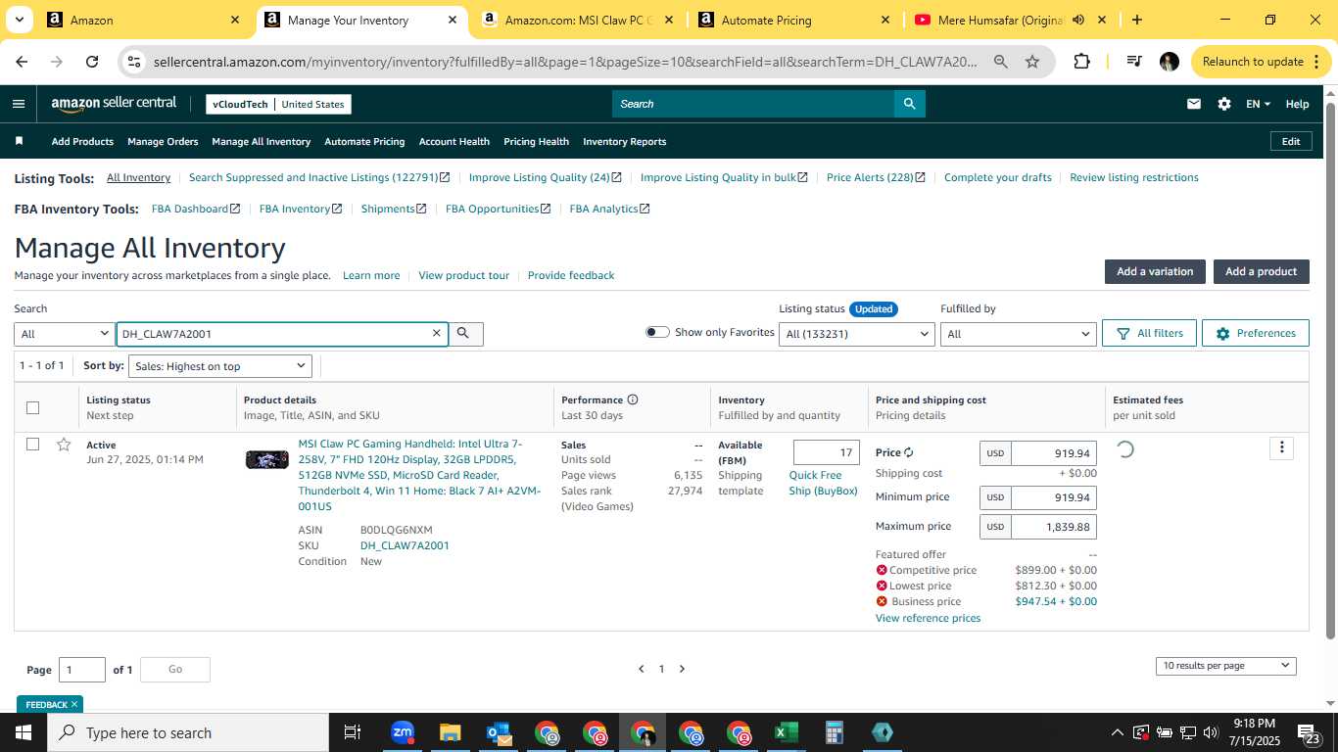
Task: Open the Fulfilled by dropdown
Action: click(1018, 334)
